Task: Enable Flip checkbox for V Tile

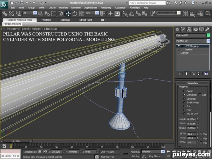Action: point(201,138)
